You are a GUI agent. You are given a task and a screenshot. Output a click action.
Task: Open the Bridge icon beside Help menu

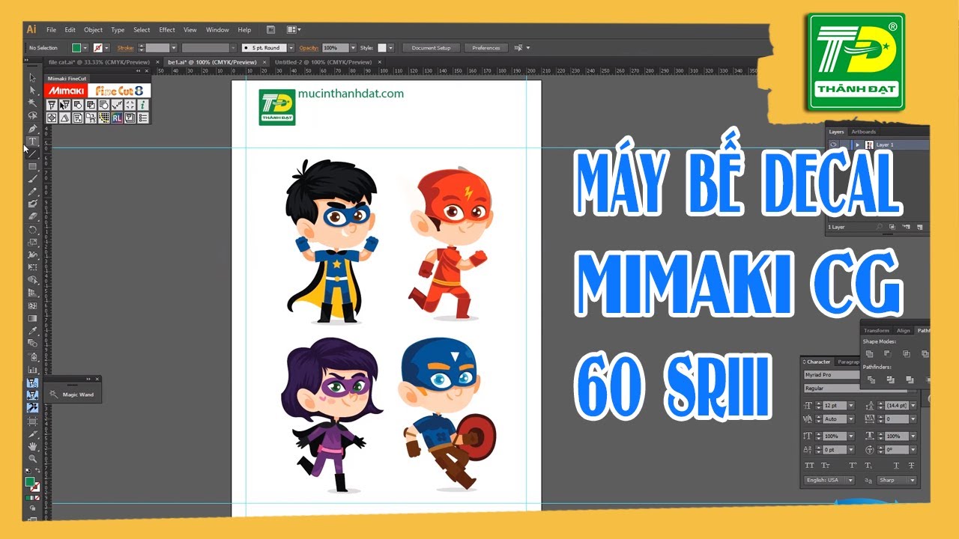pos(271,30)
